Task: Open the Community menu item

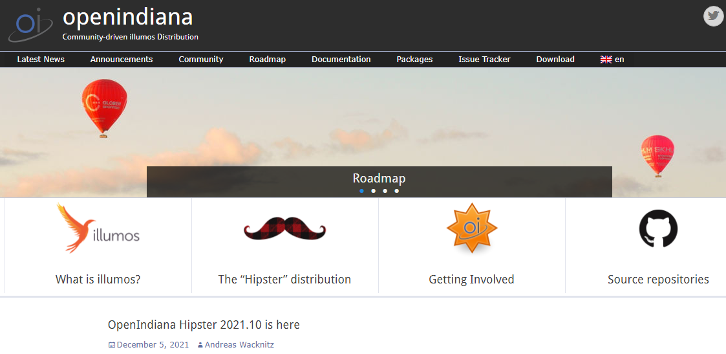Action: click(x=201, y=60)
